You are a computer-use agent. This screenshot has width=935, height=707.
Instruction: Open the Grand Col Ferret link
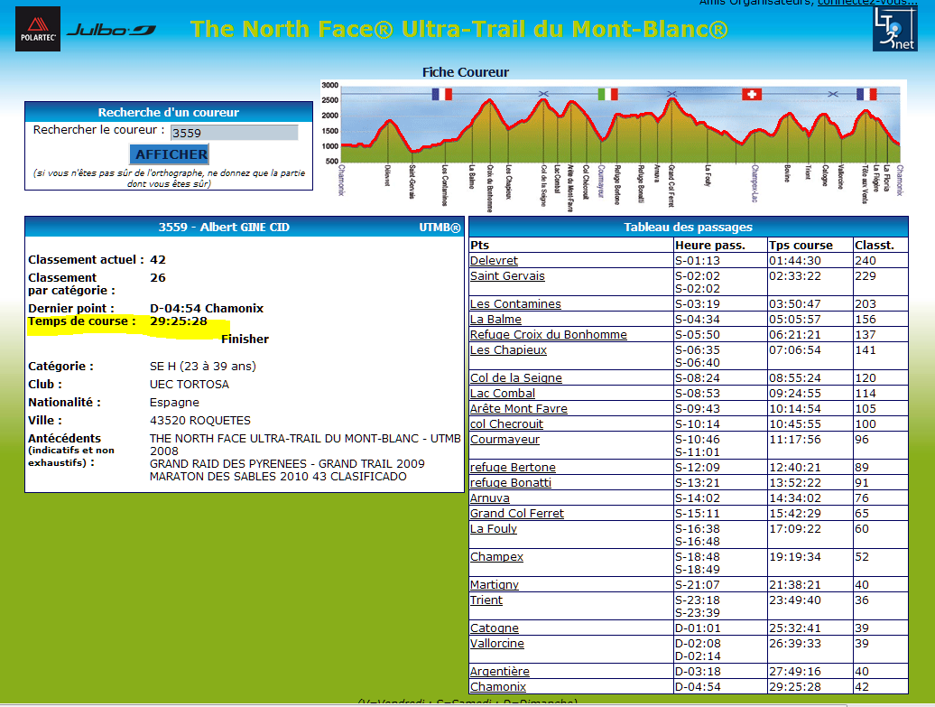[517, 514]
